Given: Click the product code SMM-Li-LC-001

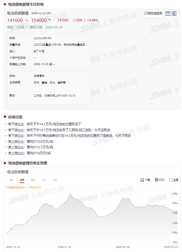Looking at the screenshot, I should tap(41, 13).
